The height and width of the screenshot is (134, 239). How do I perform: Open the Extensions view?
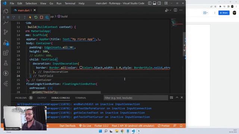point(6,53)
